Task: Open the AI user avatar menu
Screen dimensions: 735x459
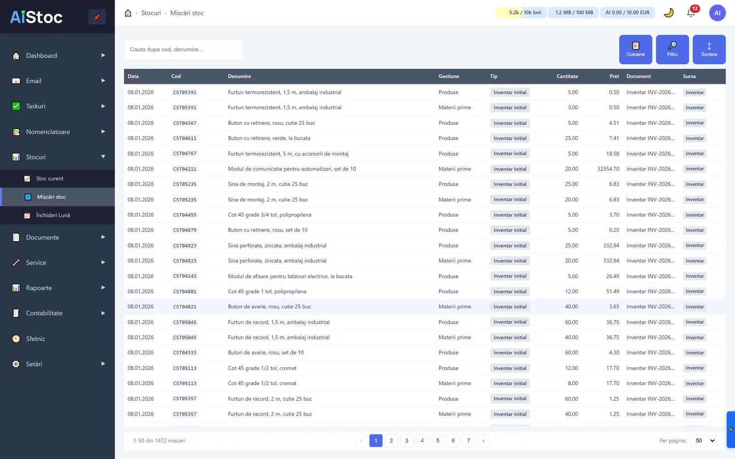Action: pos(717,13)
